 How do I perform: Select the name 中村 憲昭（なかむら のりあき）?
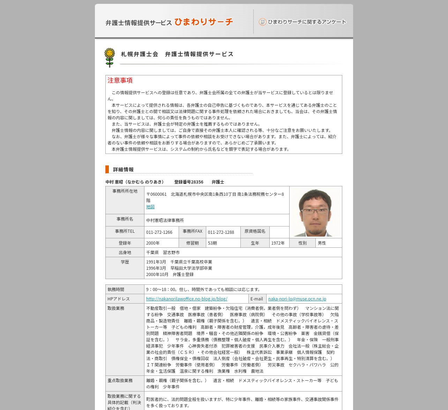135,182
